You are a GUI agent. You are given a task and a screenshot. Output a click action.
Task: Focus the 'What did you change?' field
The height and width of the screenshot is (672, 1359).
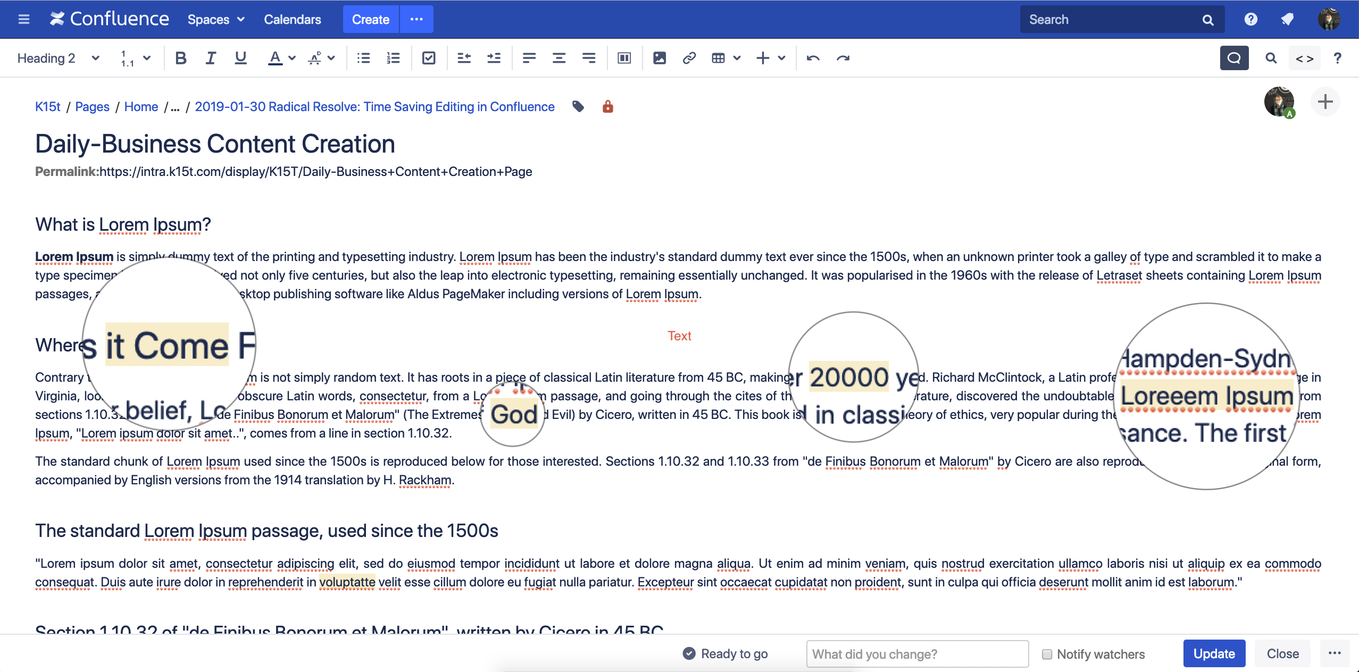(x=917, y=654)
